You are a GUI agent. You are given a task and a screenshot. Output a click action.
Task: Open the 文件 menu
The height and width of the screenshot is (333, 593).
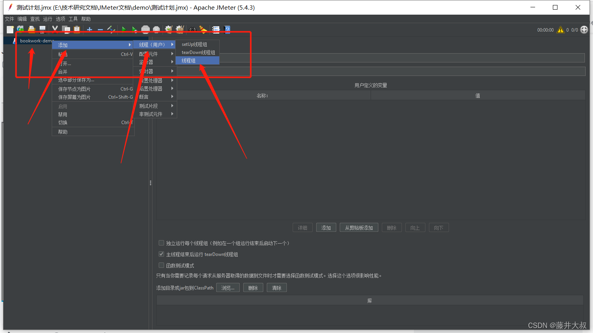pos(9,19)
